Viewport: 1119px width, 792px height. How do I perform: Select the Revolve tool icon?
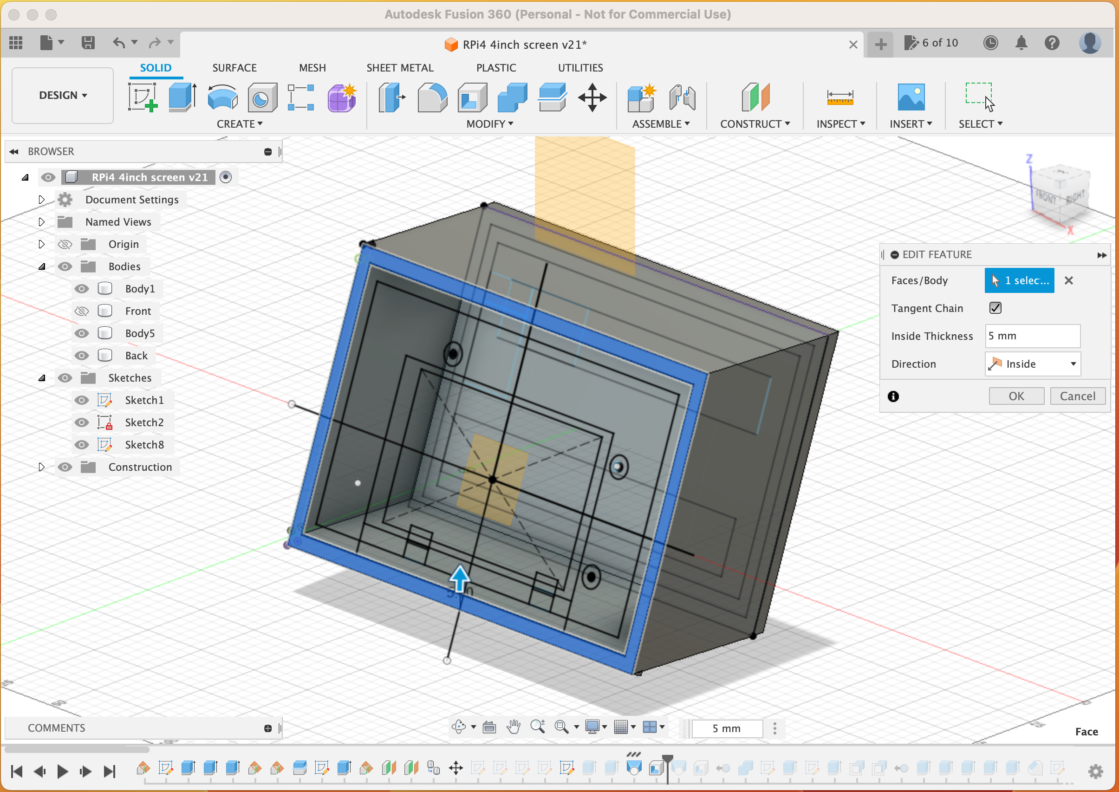click(222, 97)
